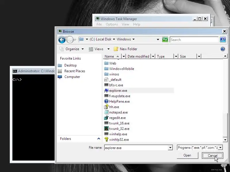230x172 pixels.
Task: Click the Open button
Action: (x=187, y=155)
